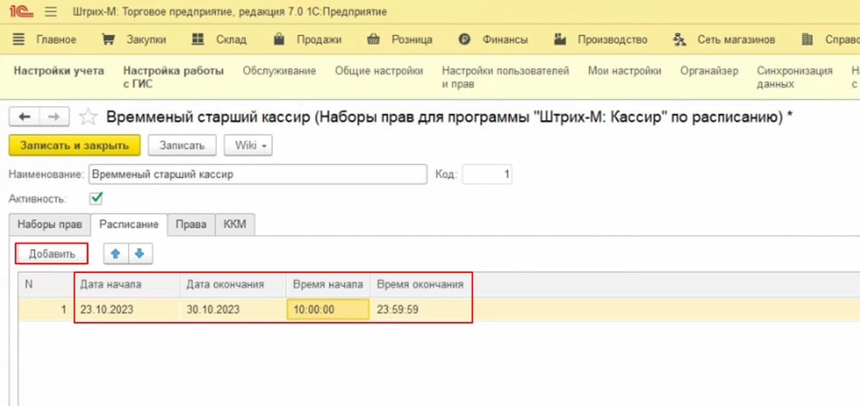The width and height of the screenshot is (860, 406).
Task: Expand the Wiki dropdown button
Action: (x=249, y=145)
